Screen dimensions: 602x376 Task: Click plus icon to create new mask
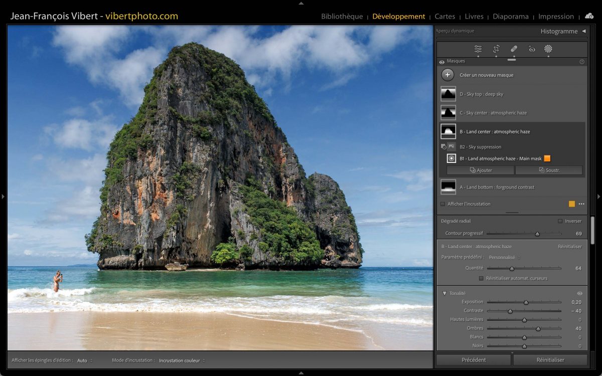click(447, 75)
